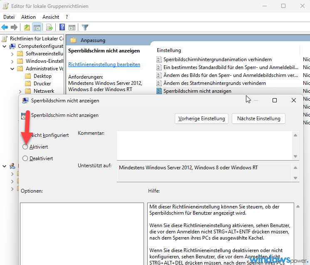This screenshot has height=265, width=310.
Task: Open the Help question-mark toolbar icon
Action: (62, 27)
